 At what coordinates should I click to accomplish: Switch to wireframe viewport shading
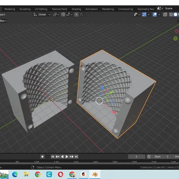(x=171, y=14)
